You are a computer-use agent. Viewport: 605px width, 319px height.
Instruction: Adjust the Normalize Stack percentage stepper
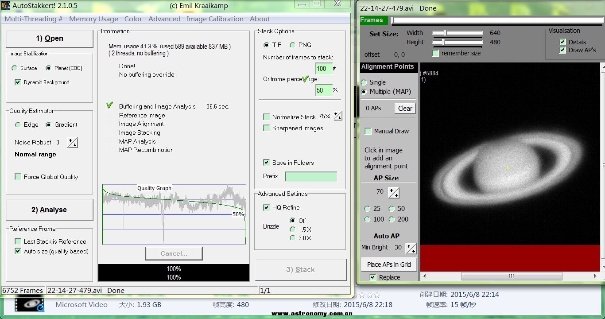(338, 116)
